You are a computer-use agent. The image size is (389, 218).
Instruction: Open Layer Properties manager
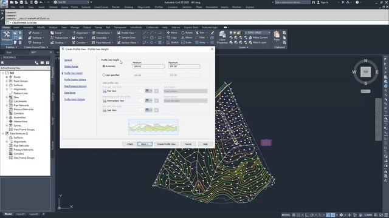(222, 38)
